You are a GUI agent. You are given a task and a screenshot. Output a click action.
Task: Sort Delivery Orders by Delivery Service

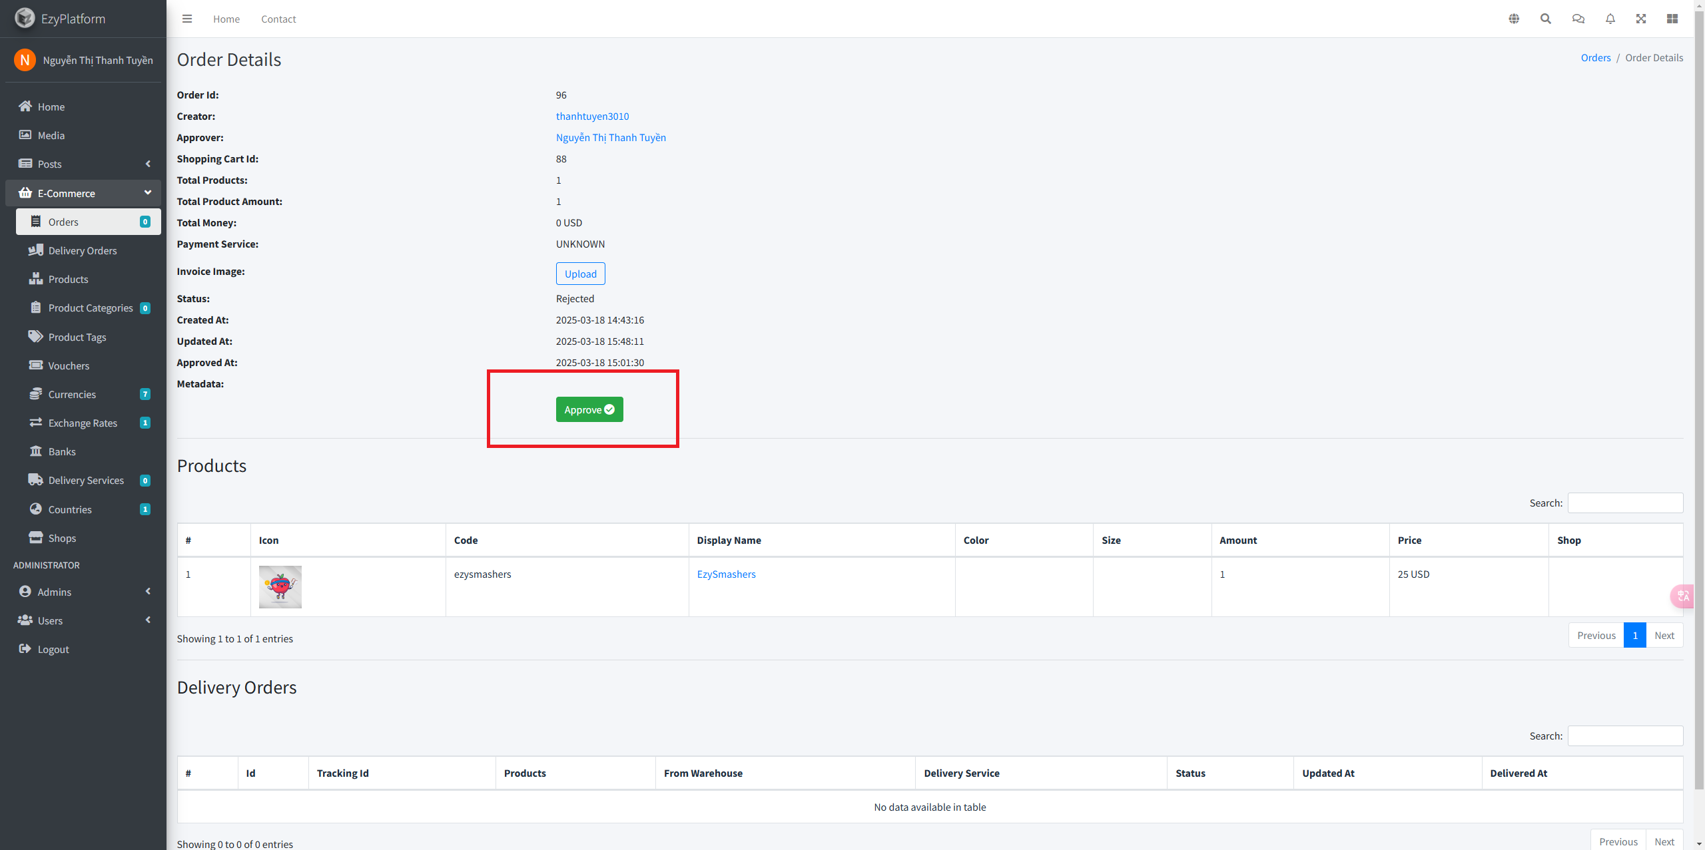tap(1042, 773)
